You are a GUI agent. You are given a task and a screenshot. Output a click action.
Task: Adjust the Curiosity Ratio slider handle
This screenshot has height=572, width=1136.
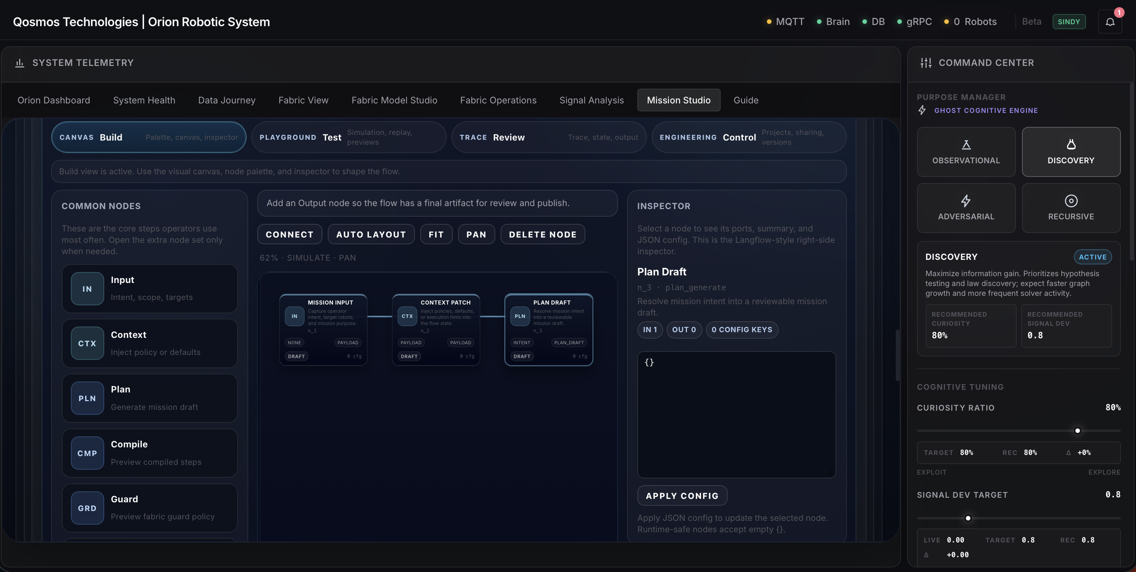click(1077, 430)
